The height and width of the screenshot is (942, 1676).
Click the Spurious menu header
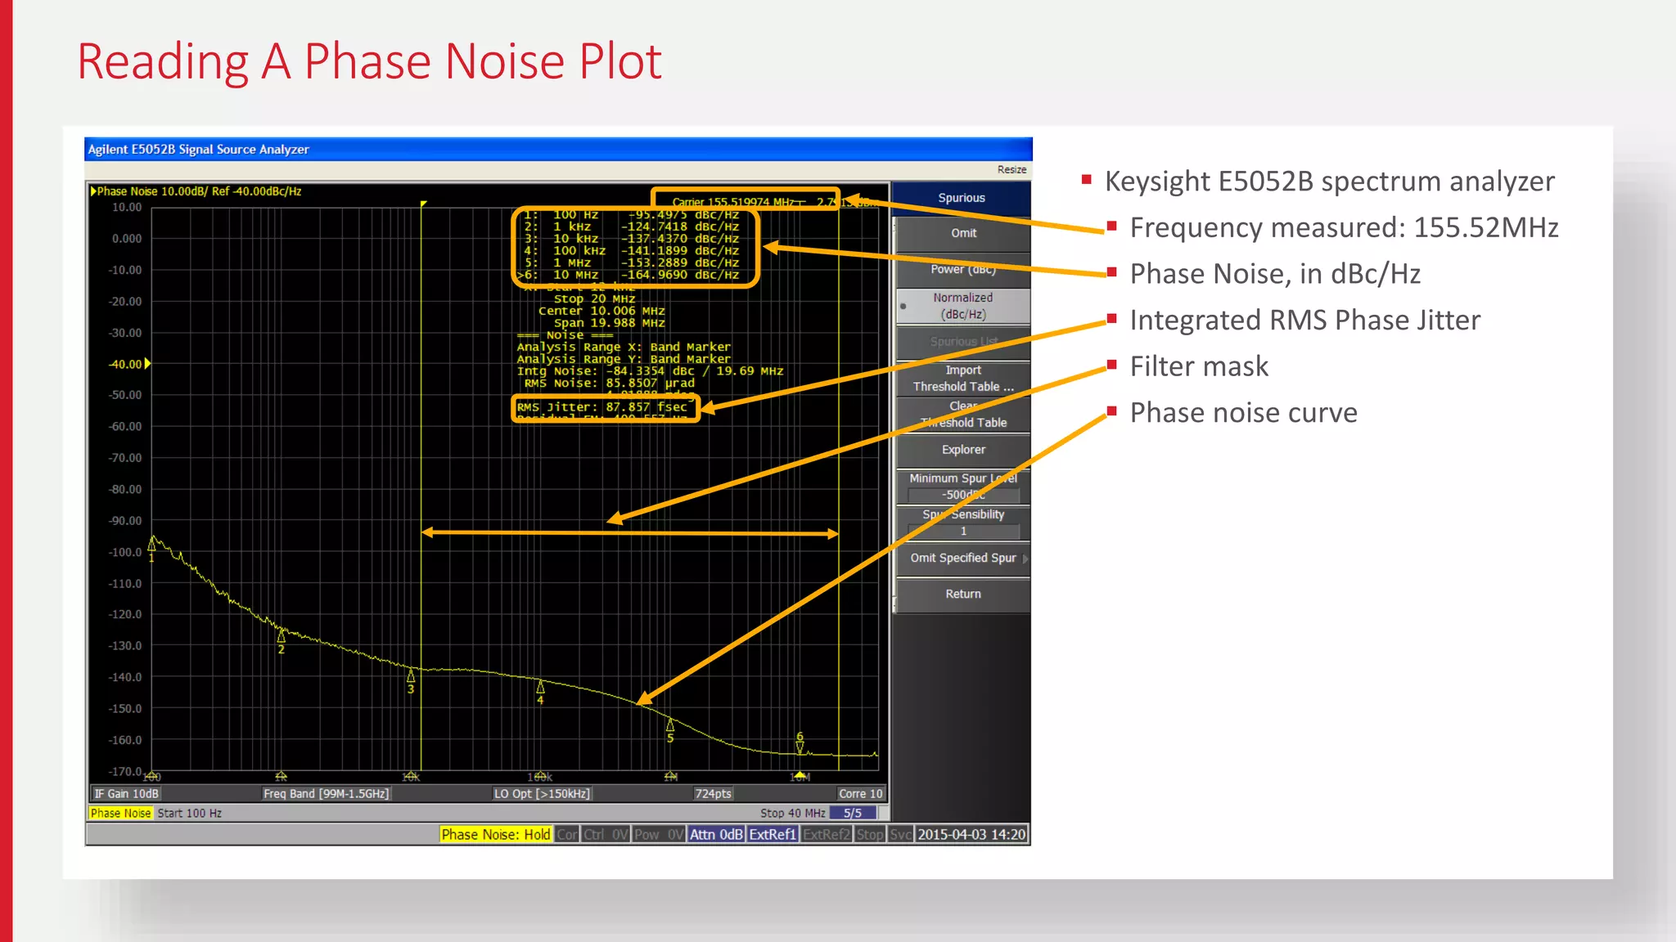tap(962, 198)
